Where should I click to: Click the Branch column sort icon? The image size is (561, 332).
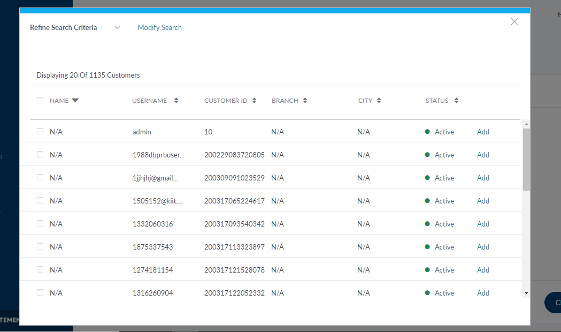[x=305, y=101]
